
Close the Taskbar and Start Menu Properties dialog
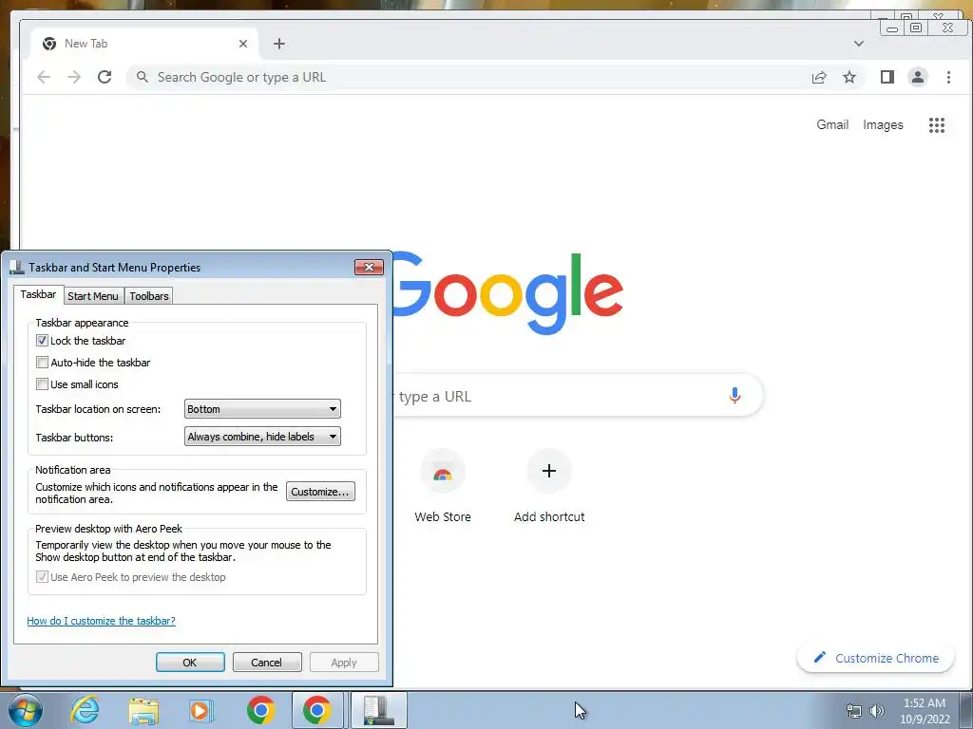369,267
